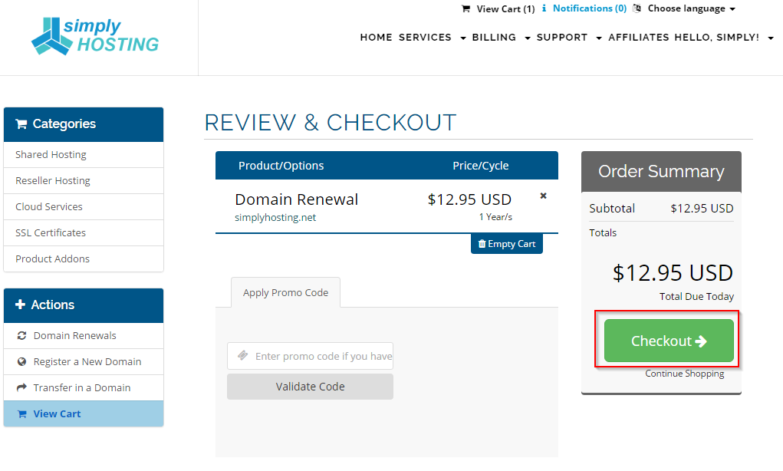783x471 pixels.
Task: Remove Domain Renewal item with the x icon
Action: 543,196
